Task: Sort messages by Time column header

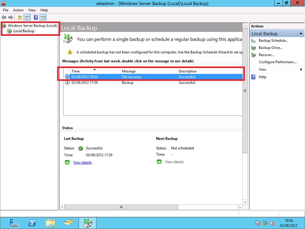Action: 95,71
